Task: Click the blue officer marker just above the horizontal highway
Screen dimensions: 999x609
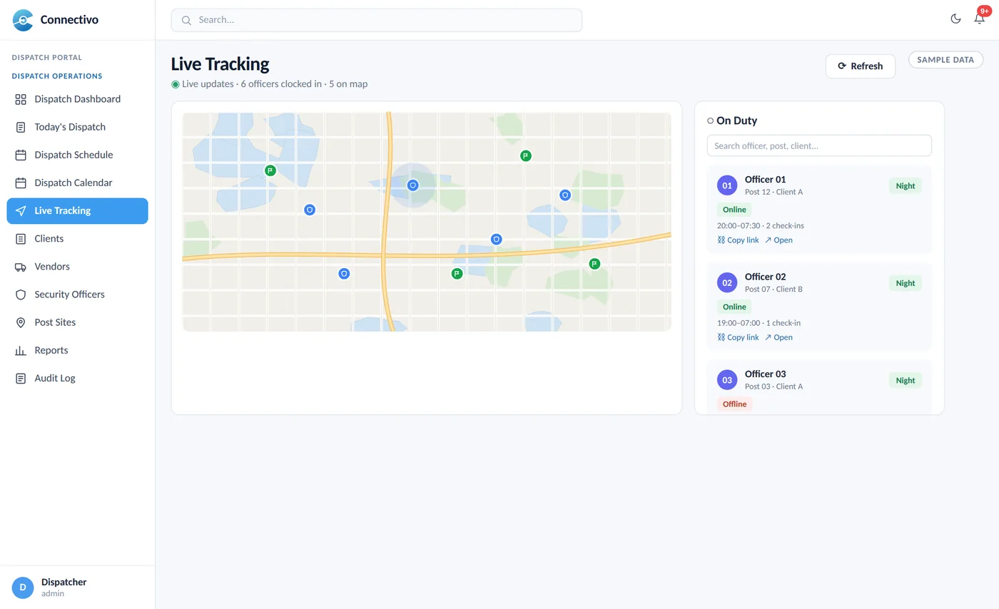Action: 497,240
